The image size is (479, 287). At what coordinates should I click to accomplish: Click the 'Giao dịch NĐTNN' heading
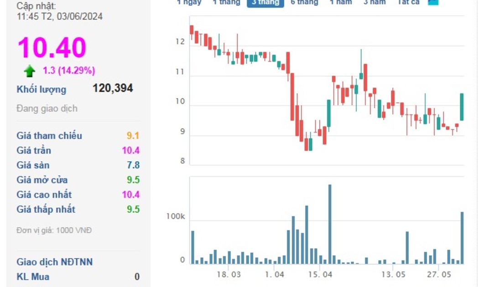[54, 261]
